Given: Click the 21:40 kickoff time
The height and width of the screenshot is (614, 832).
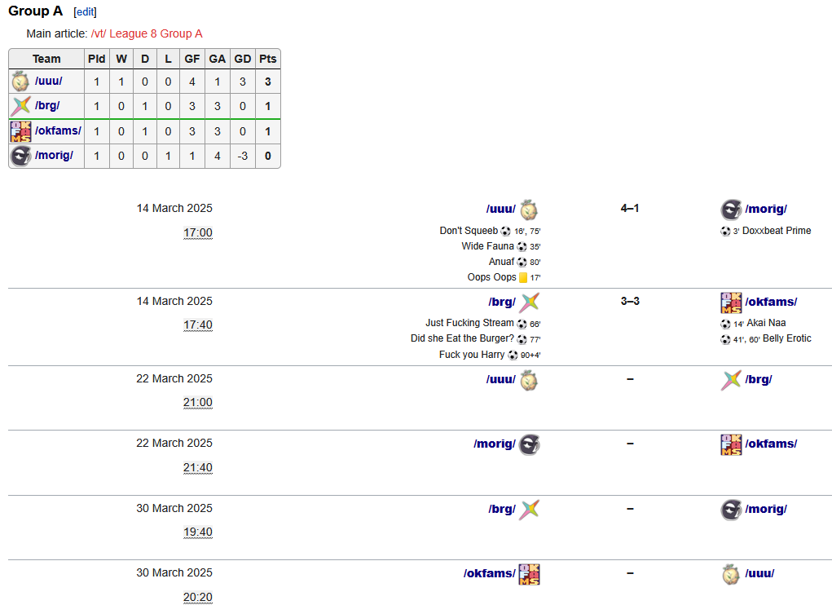Looking at the screenshot, I should [x=197, y=468].
